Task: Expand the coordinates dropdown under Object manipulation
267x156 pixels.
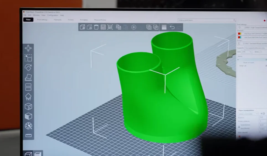Action: pos(248,114)
